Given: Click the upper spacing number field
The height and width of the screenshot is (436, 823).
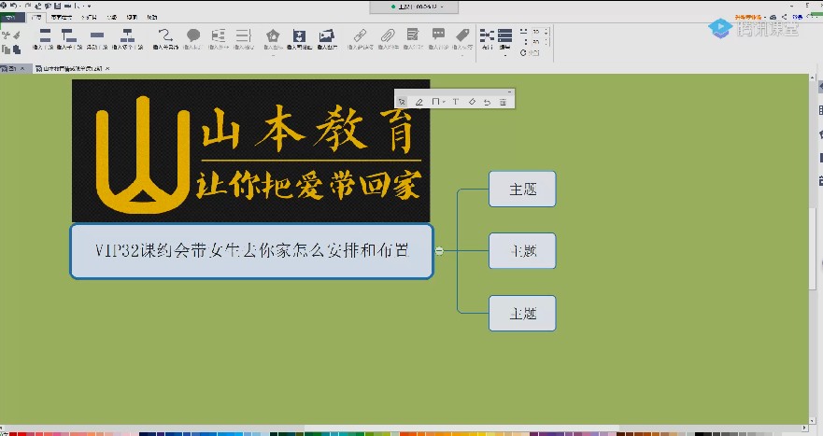Looking at the screenshot, I should click(537, 32).
